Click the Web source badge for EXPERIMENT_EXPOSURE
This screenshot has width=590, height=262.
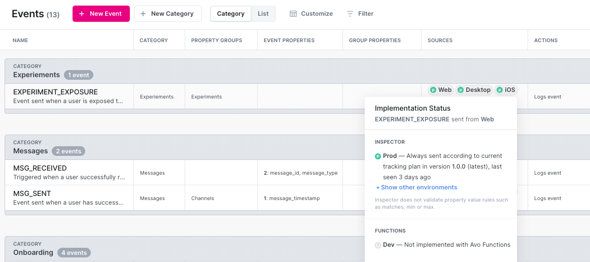440,90
